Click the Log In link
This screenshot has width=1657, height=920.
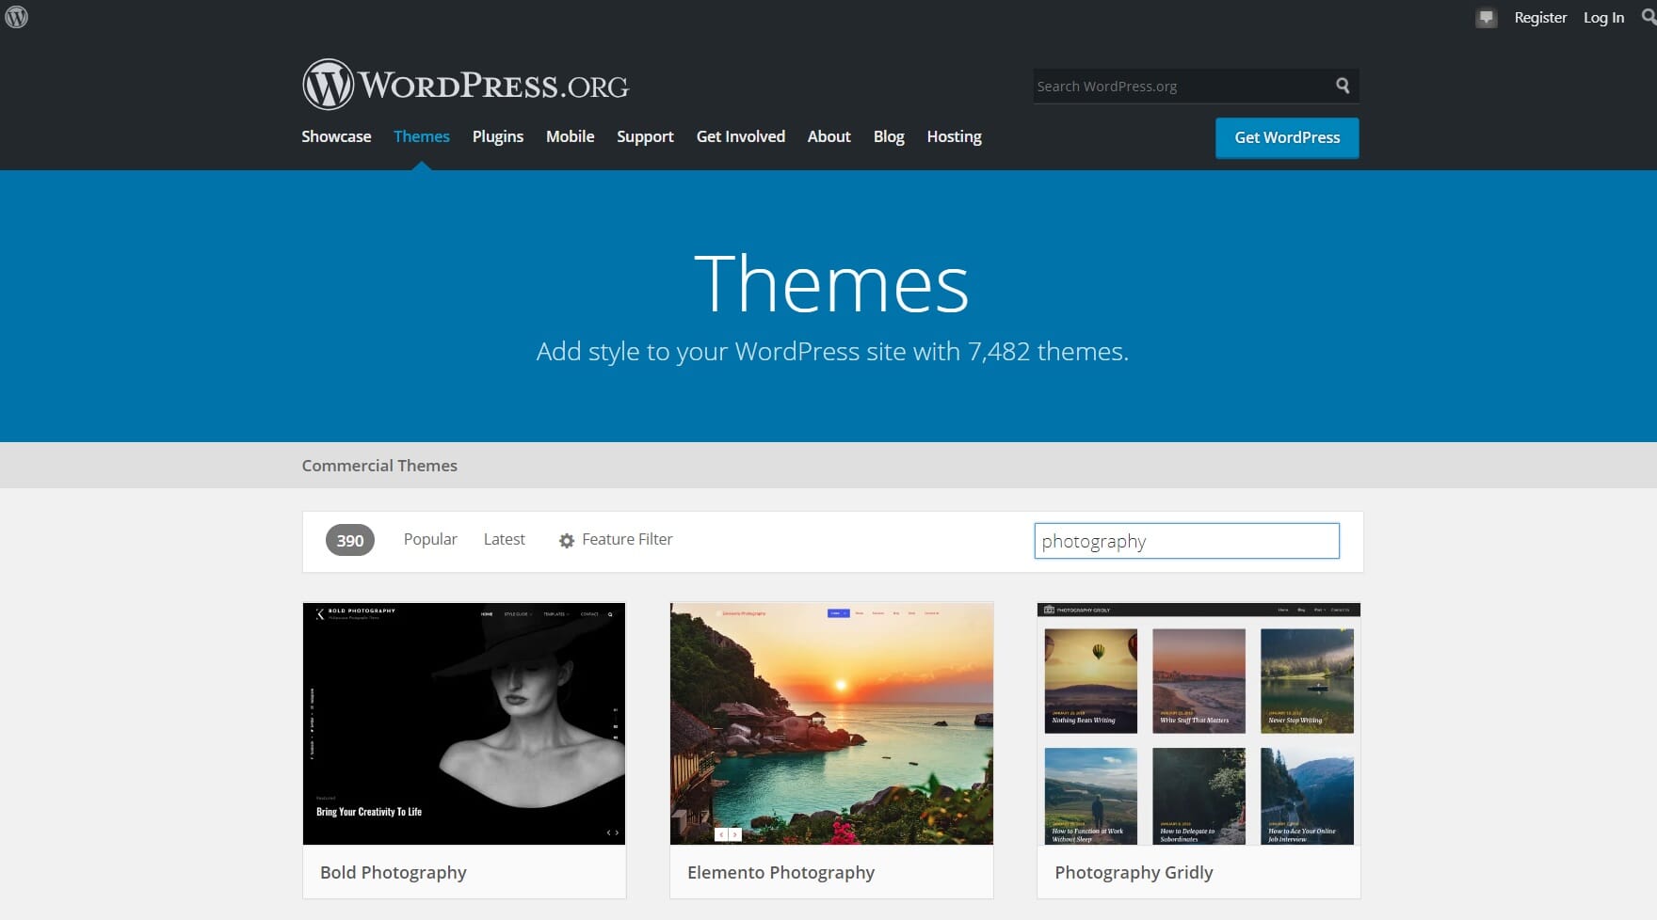(1603, 17)
